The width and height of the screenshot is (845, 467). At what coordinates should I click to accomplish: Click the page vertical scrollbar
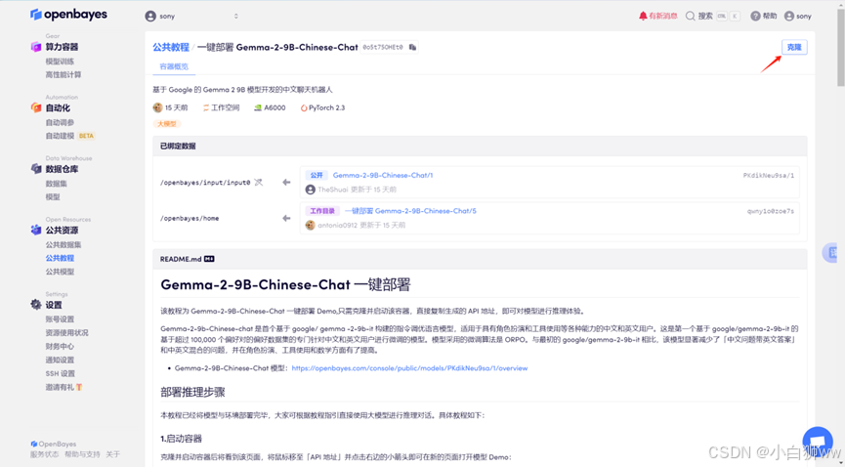pos(840,49)
